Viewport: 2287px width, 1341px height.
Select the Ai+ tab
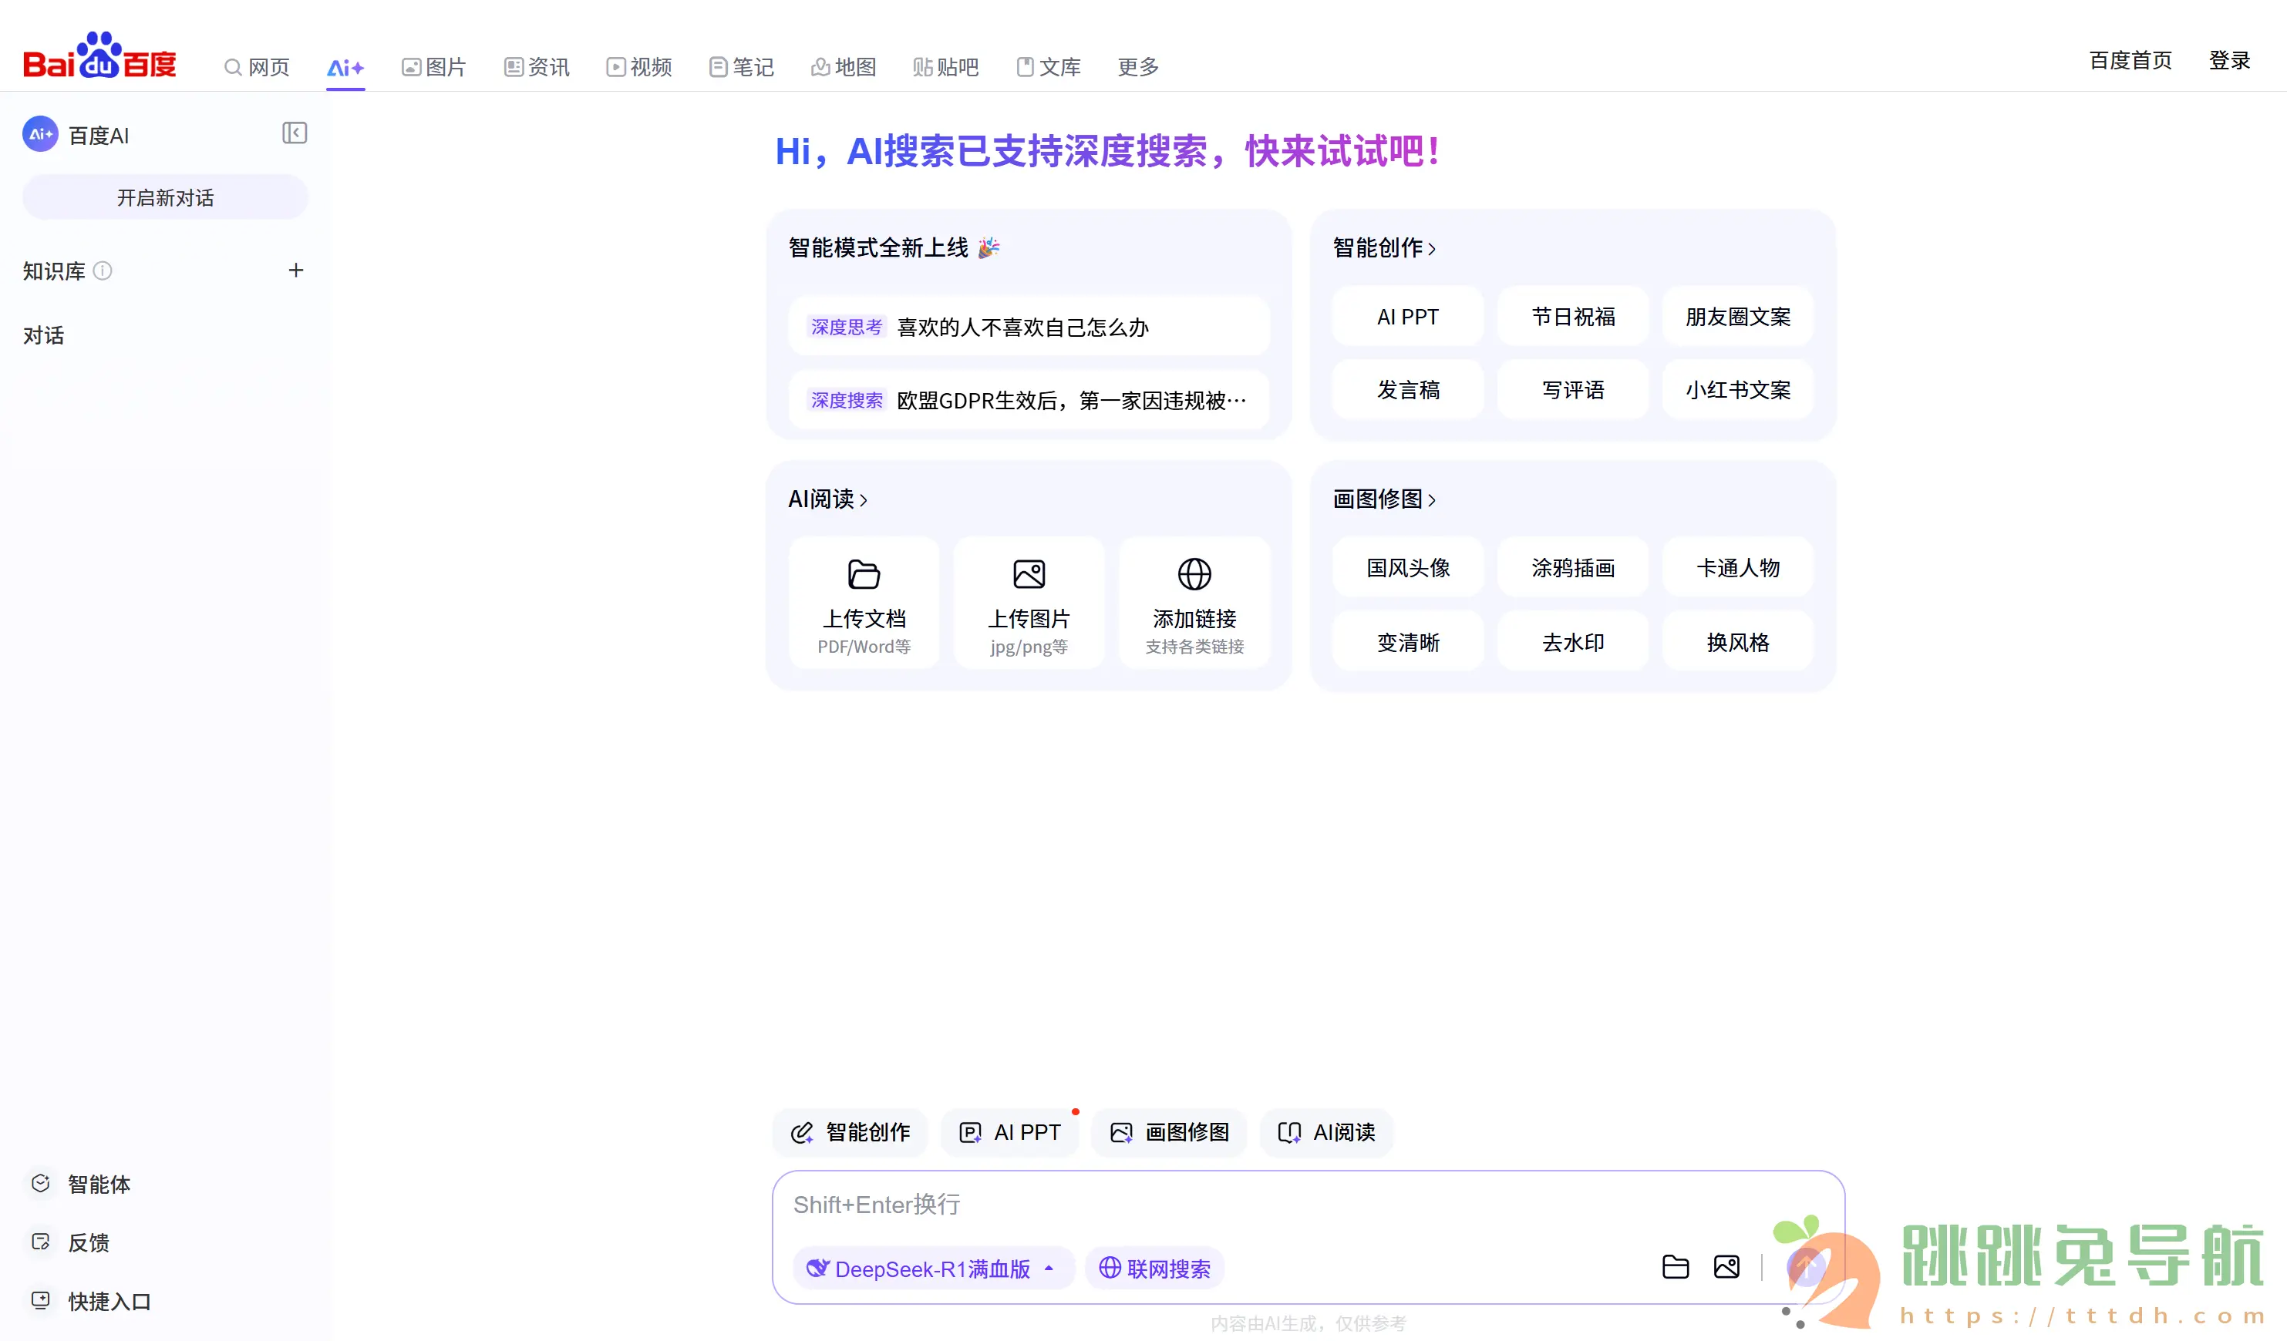pyautogui.click(x=345, y=67)
